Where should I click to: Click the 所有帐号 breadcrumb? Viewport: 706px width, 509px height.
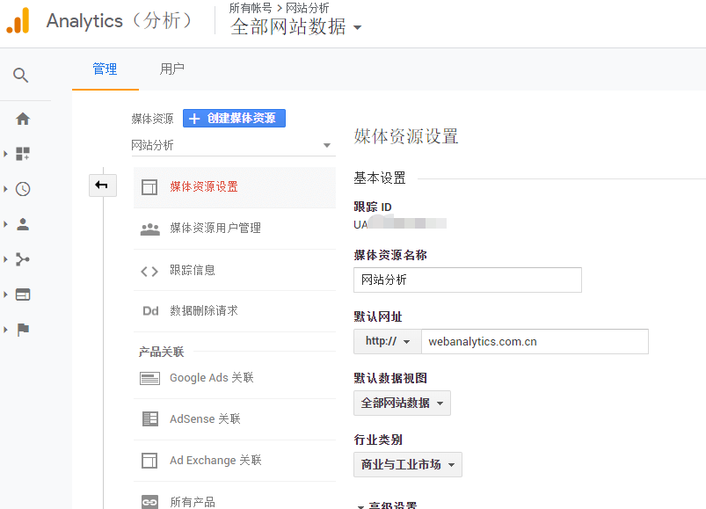(x=251, y=8)
